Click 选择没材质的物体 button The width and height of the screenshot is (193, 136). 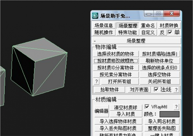pyautogui.click(x=116, y=54)
